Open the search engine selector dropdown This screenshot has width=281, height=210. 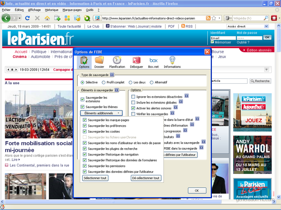[228, 18]
